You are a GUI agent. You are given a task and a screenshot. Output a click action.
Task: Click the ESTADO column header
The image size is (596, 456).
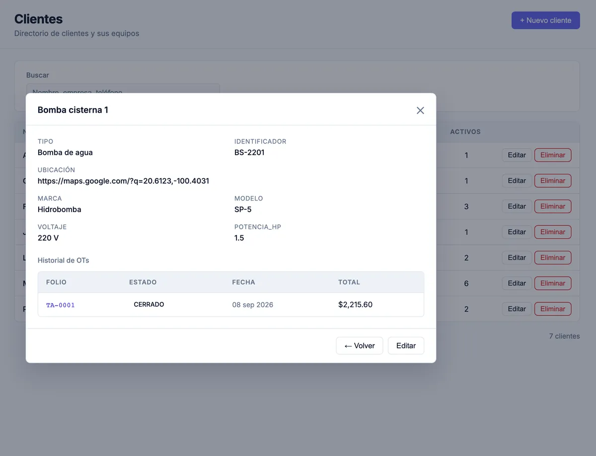pyautogui.click(x=143, y=282)
